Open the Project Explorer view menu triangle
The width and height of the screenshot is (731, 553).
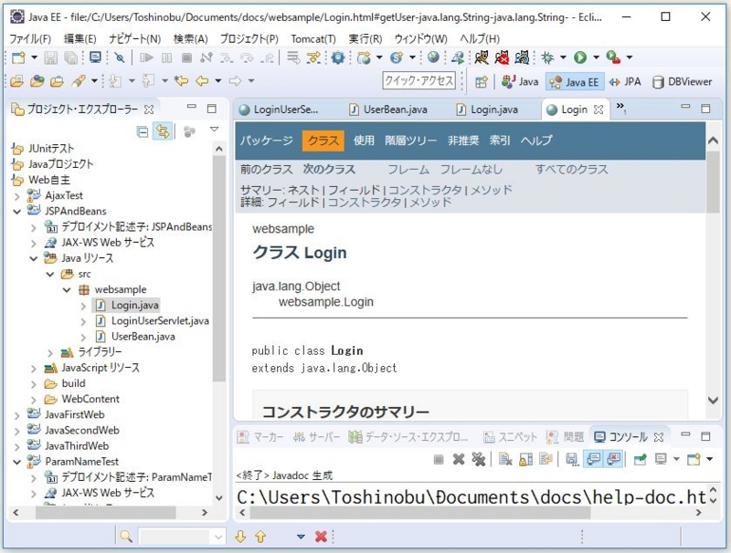point(215,130)
